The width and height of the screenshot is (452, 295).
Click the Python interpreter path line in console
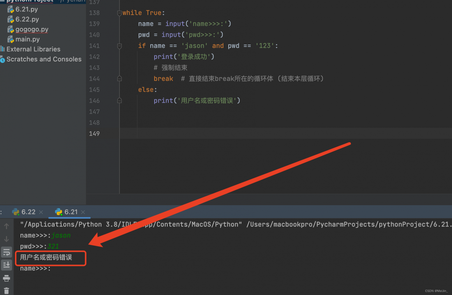click(236, 224)
